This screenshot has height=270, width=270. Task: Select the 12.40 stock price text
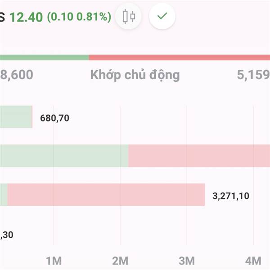click(26, 17)
